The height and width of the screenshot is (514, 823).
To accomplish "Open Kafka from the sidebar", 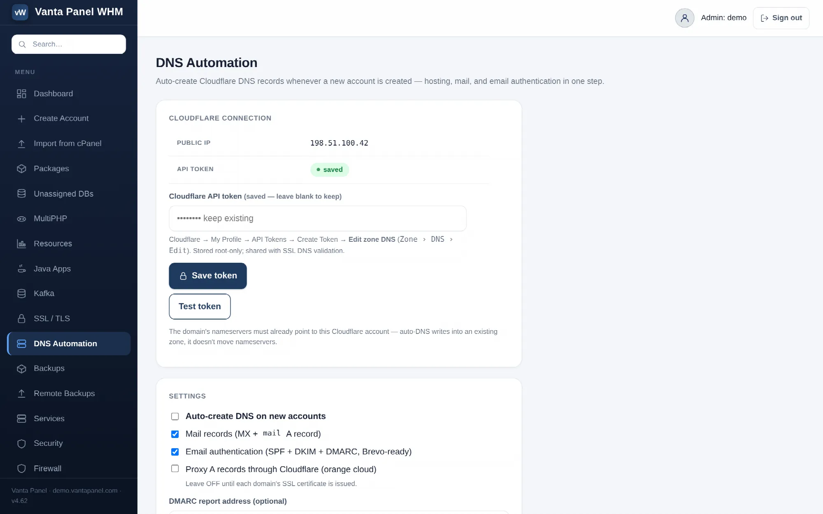I will [69, 293].
